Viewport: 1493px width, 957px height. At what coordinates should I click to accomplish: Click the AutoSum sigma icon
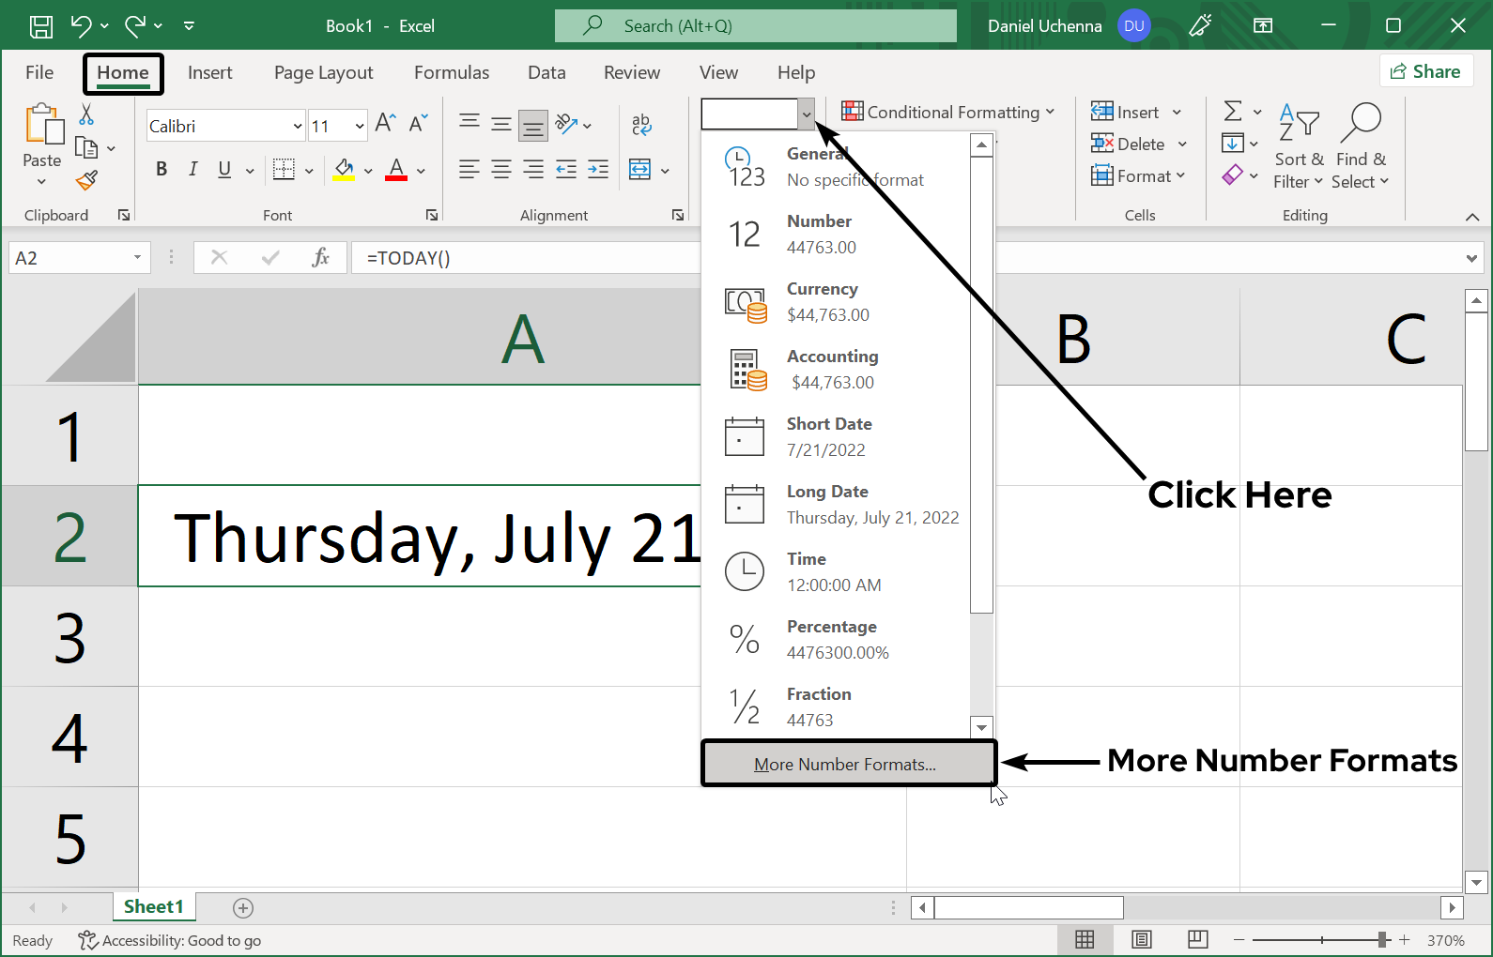click(x=1233, y=112)
